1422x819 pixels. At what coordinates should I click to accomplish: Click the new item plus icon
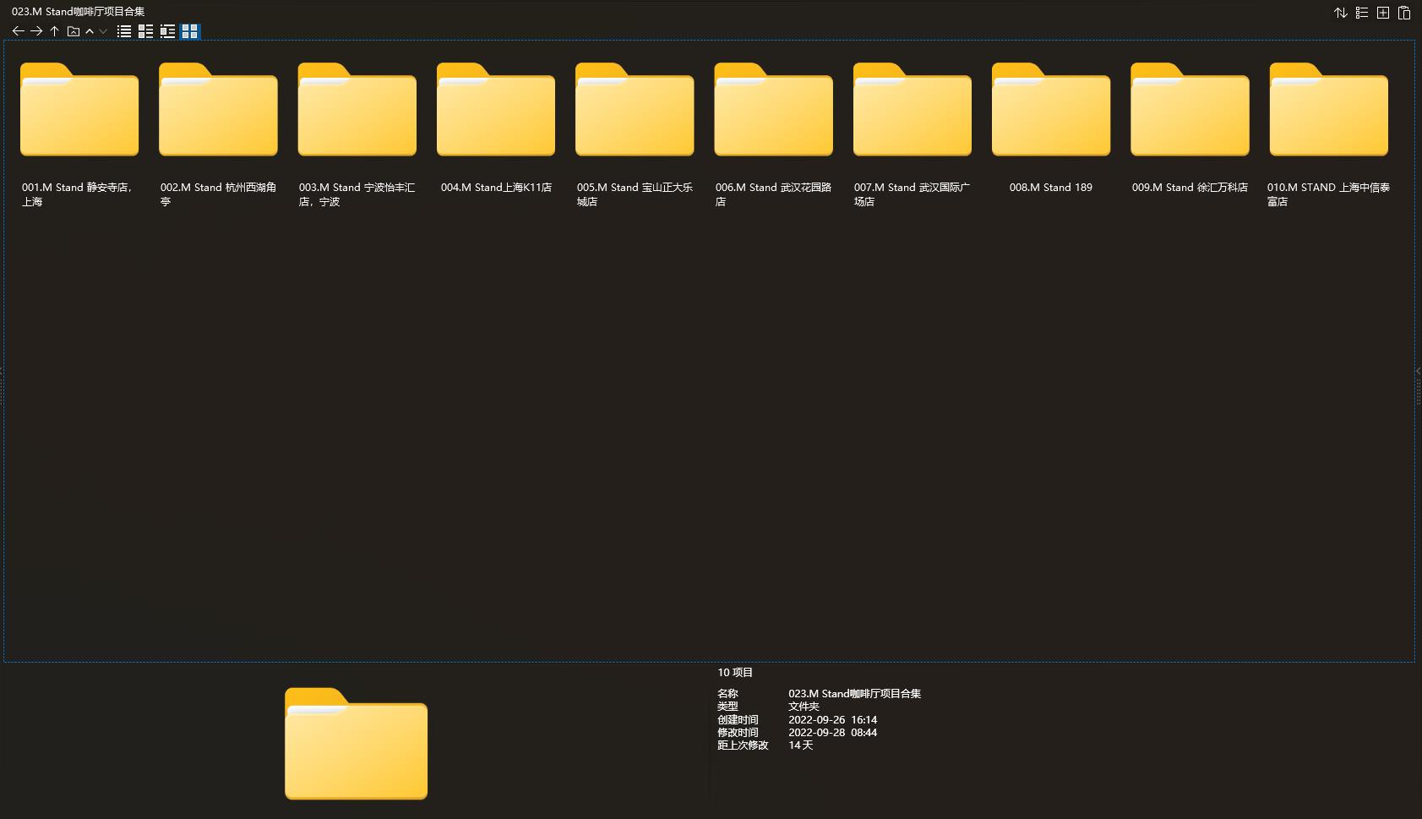1383,13
